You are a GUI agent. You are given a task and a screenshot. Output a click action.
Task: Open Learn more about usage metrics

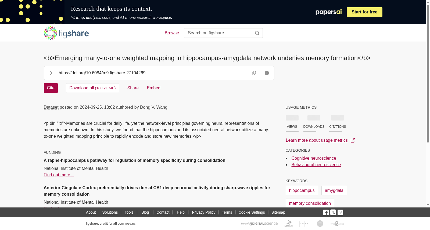coord(320,140)
